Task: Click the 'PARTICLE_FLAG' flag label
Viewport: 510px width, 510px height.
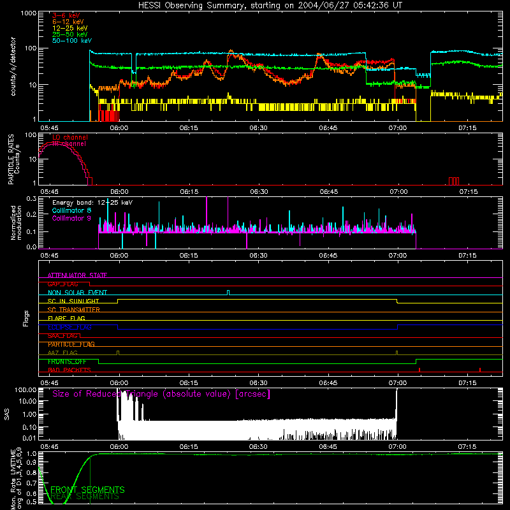Action: (71, 344)
